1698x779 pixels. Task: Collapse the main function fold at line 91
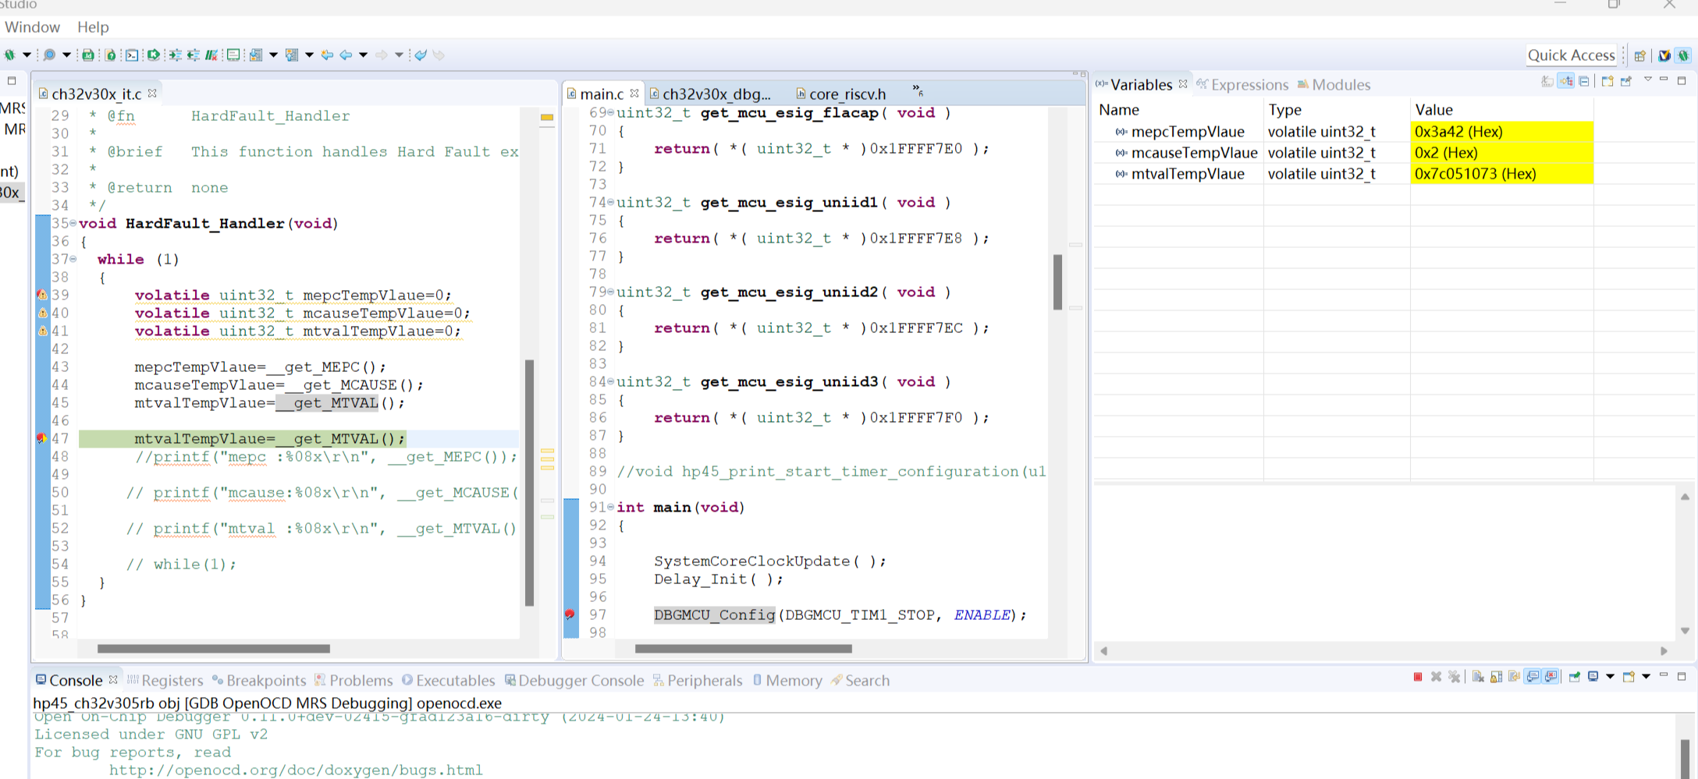[x=611, y=507]
